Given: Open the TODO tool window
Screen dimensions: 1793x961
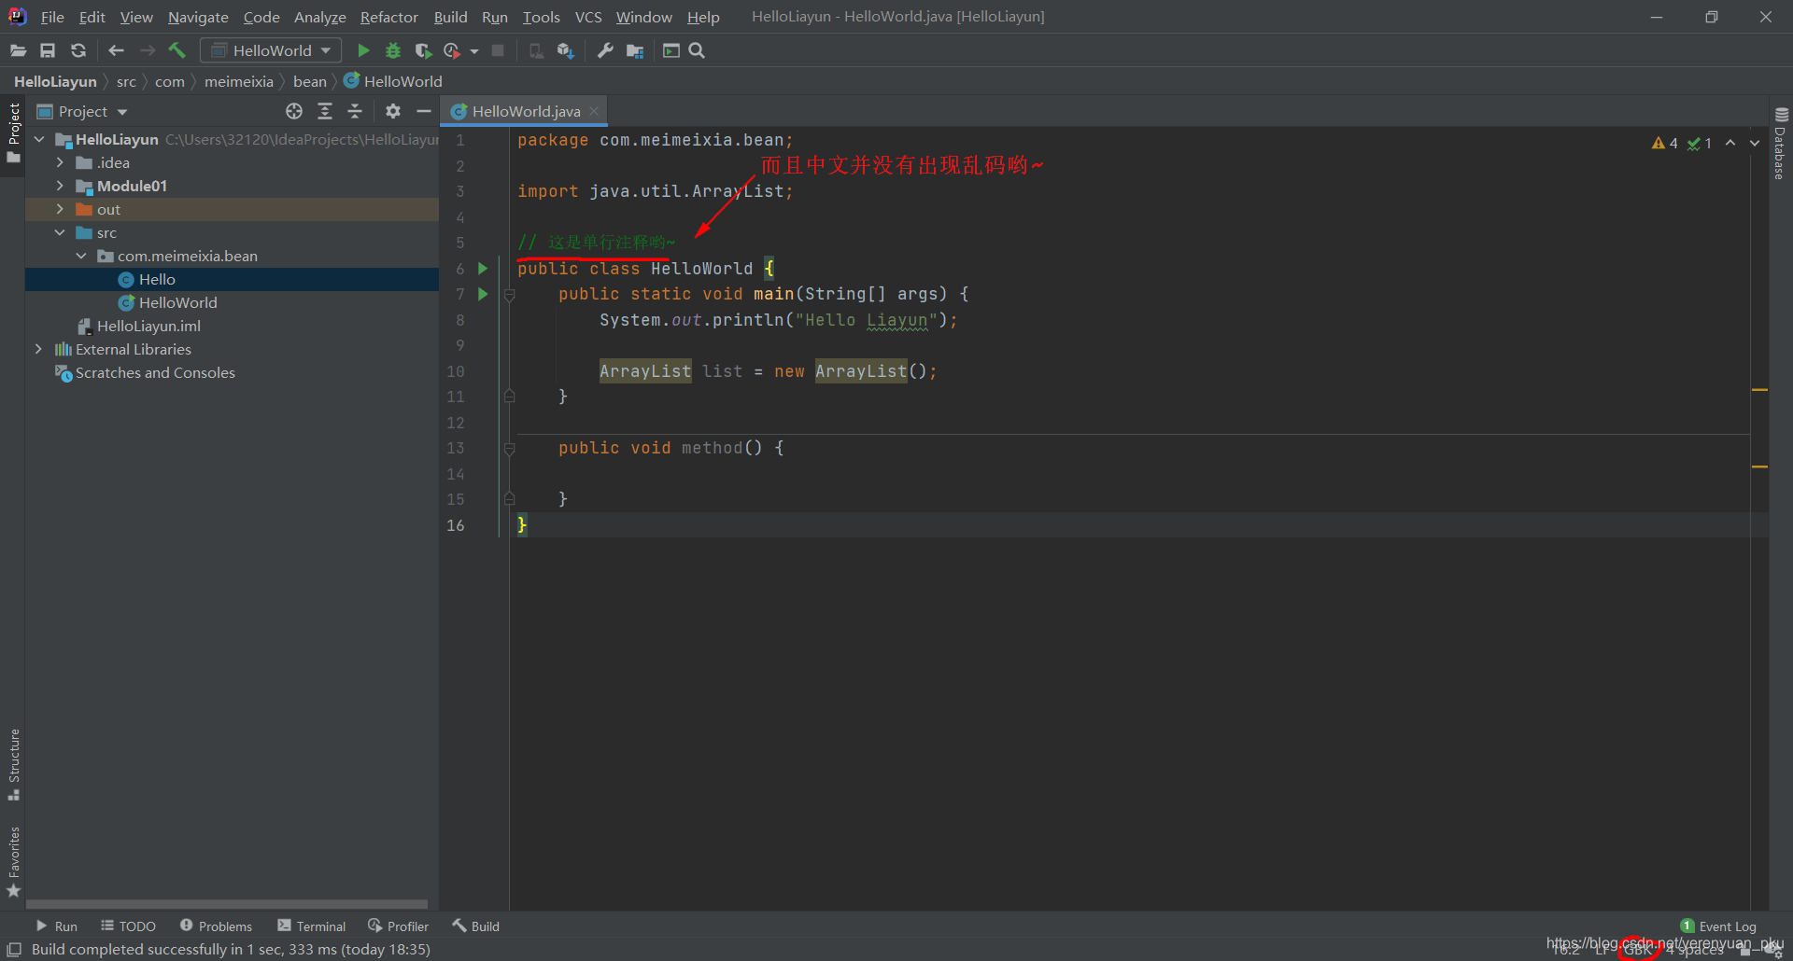Looking at the screenshot, I should pyautogui.click(x=129, y=926).
